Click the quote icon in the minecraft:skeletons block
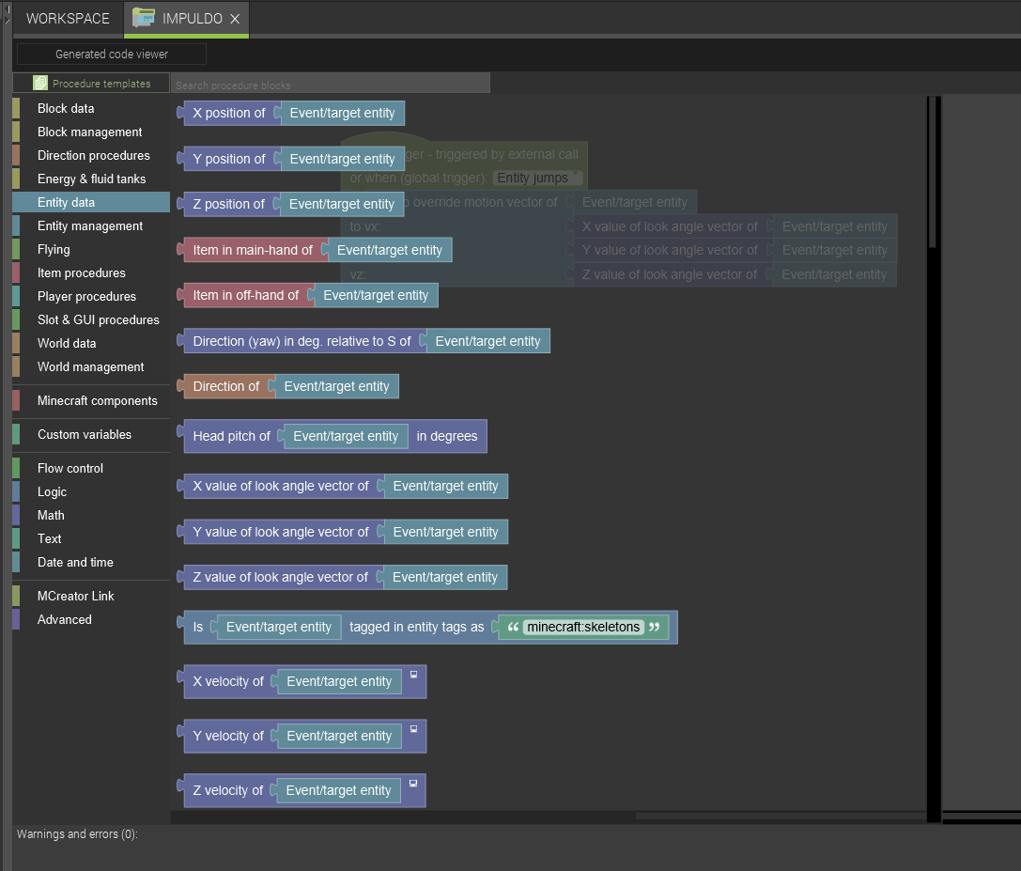The width and height of the screenshot is (1021, 871). pos(515,627)
